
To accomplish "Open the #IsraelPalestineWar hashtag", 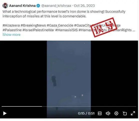I will click(x=38, y=30).
